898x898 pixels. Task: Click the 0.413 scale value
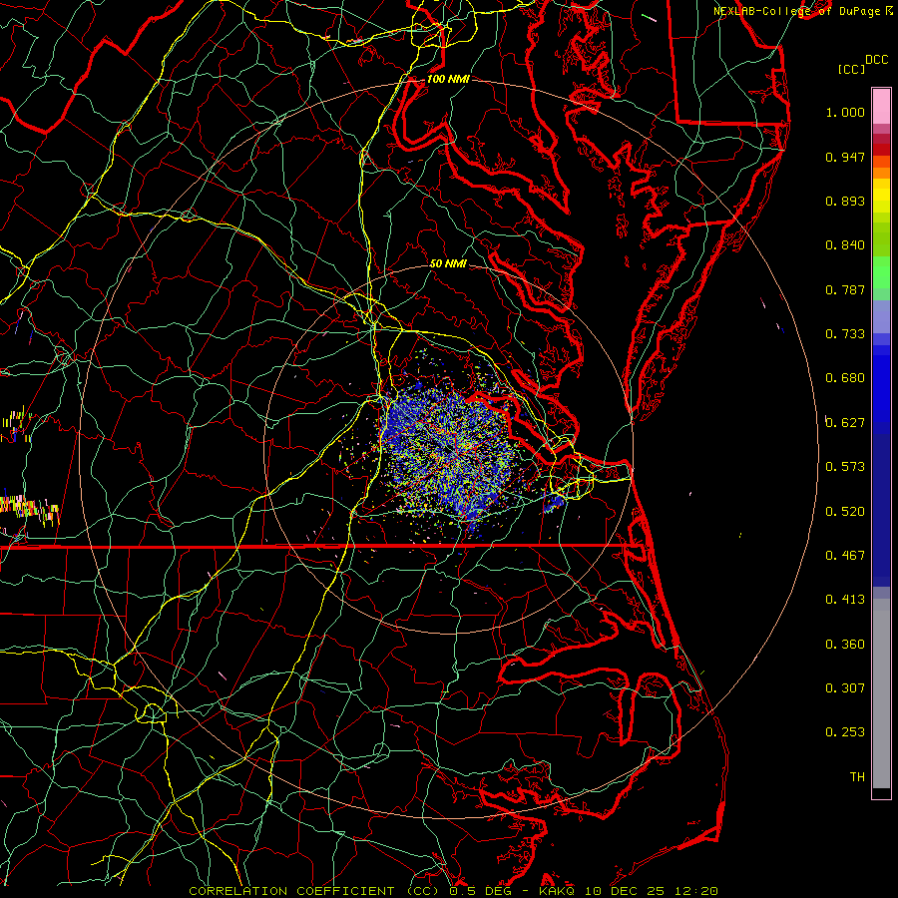(x=845, y=600)
